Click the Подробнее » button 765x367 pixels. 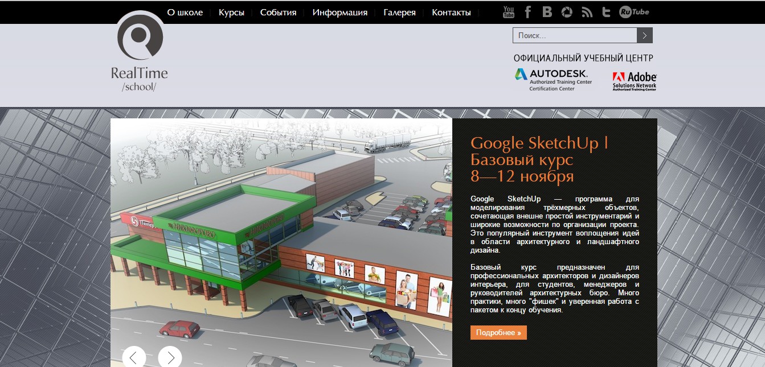(498, 332)
